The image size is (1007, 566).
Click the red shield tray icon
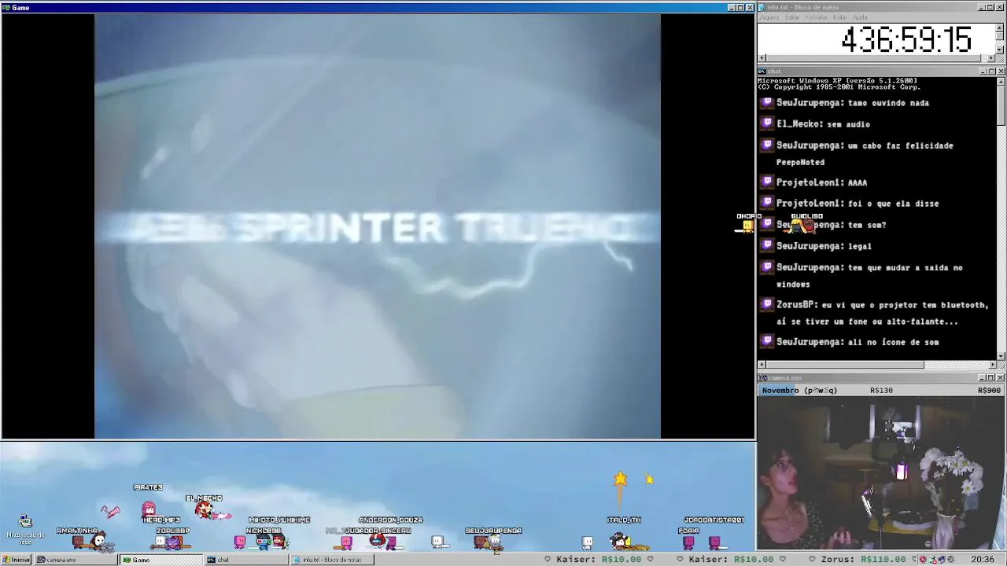(x=924, y=560)
